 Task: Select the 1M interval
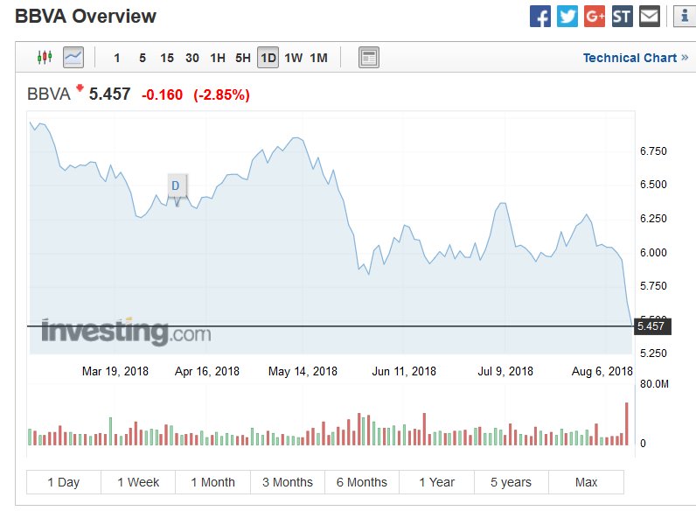318,58
